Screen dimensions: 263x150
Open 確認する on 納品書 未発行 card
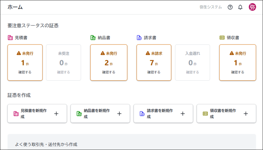click(x=109, y=72)
